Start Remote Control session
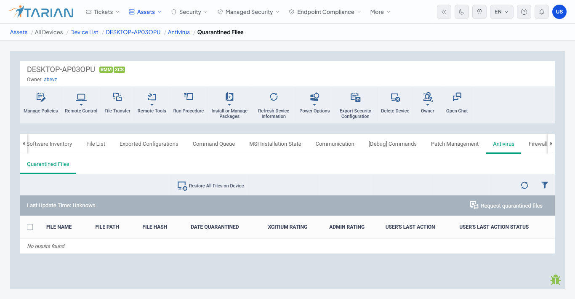The width and height of the screenshot is (575, 299). pos(81,103)
